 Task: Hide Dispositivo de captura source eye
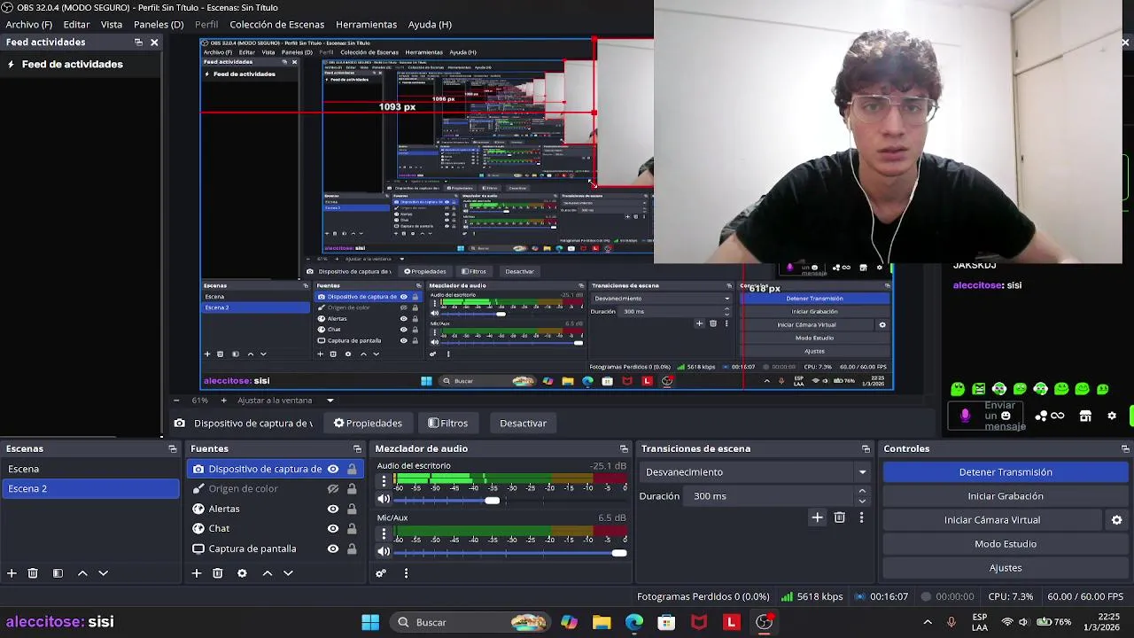(333, 469)
